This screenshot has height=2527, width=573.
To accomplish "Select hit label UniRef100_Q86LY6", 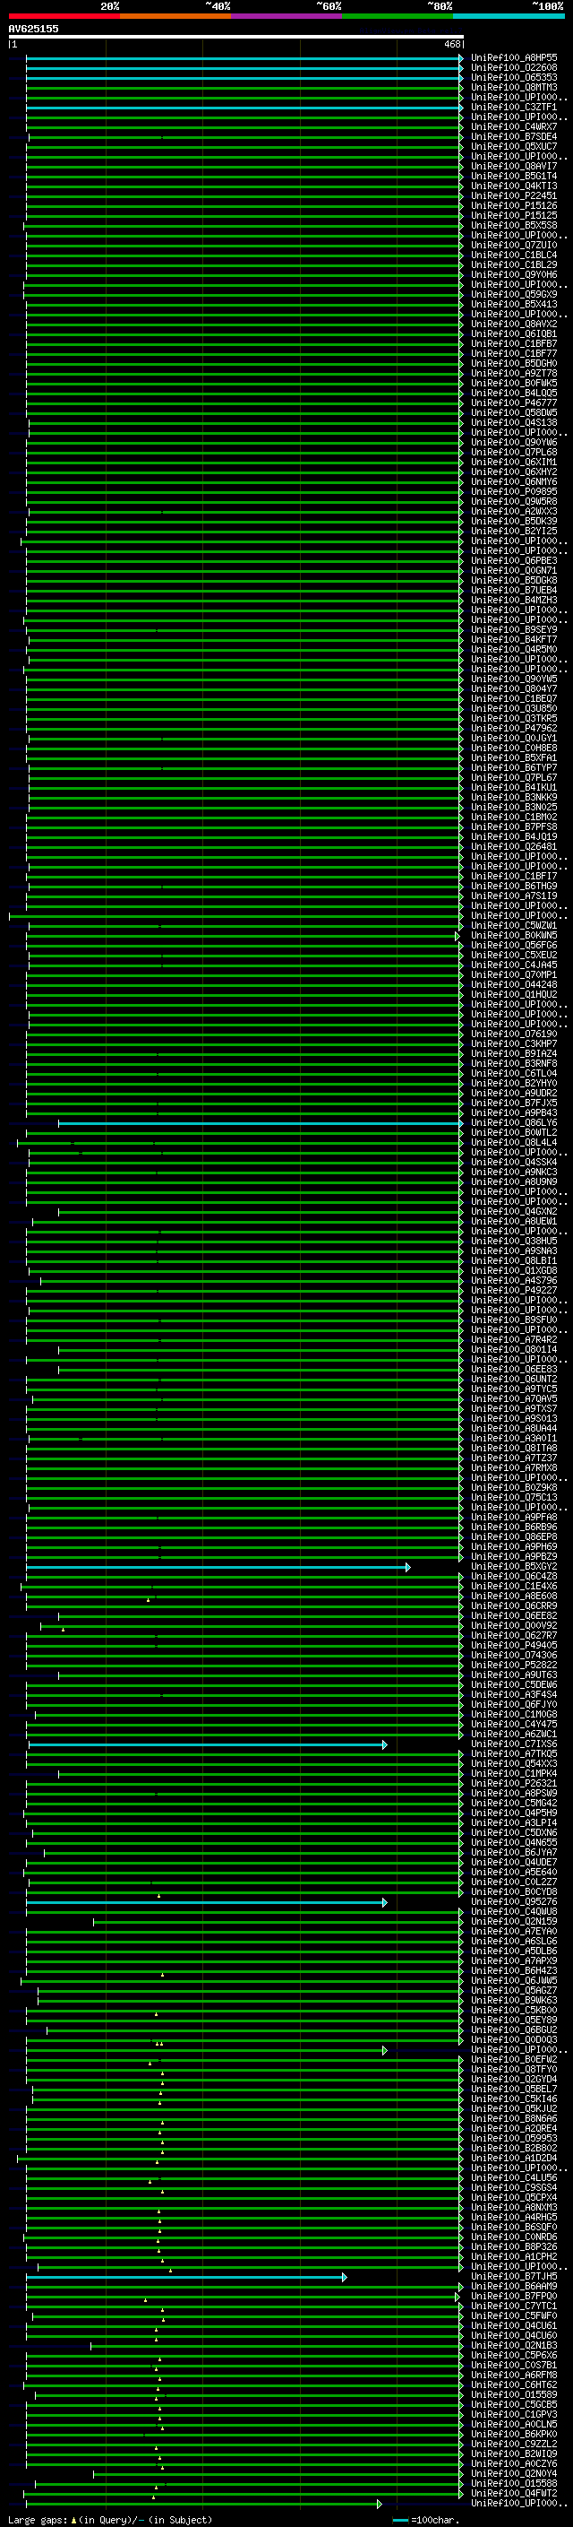I will tap(514, 1123).
